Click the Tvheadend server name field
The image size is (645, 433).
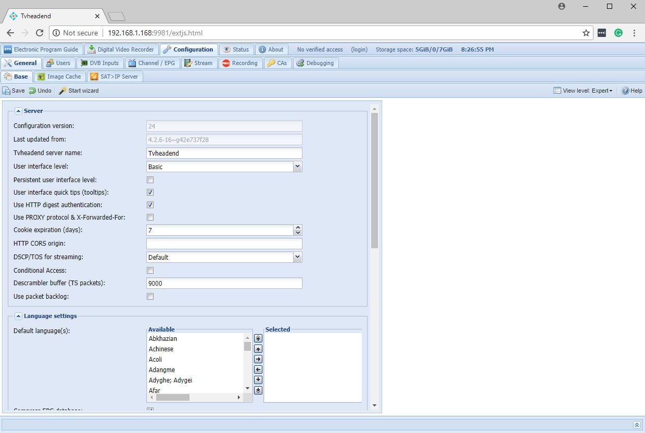coord(224,153)
